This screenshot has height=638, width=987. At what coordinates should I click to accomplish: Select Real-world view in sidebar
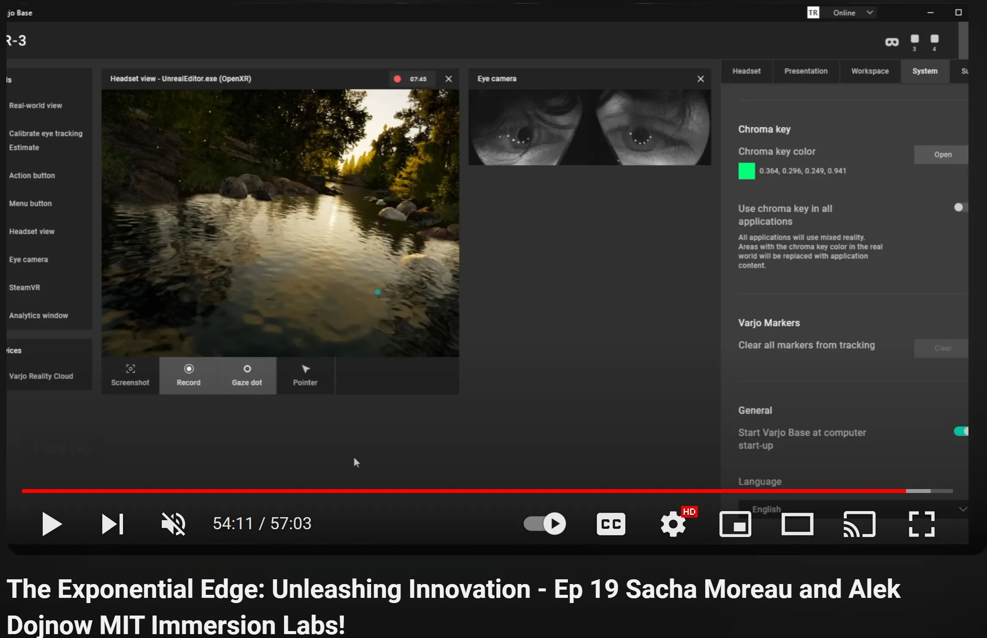(35, 106)
